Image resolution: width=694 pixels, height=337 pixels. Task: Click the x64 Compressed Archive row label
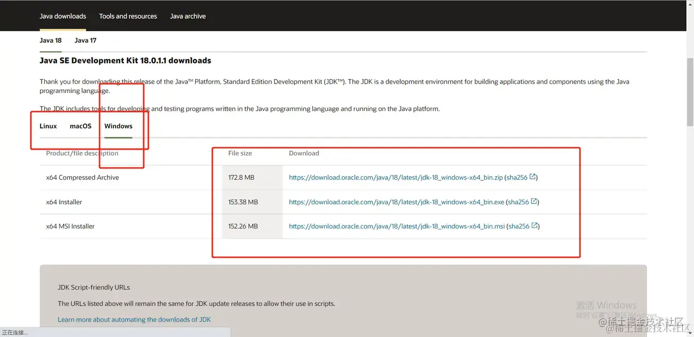coord(82,178)
